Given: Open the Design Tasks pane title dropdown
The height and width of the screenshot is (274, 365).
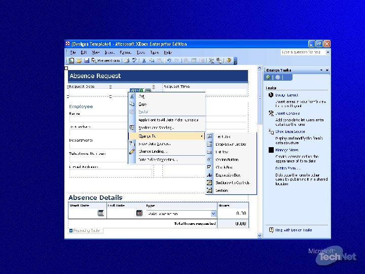Looking at the screenshot, I should click(321, 70).
